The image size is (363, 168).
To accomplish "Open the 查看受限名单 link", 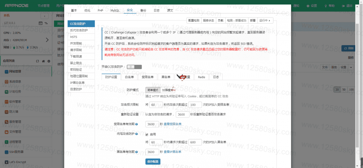I will click(x=172, y=124).
